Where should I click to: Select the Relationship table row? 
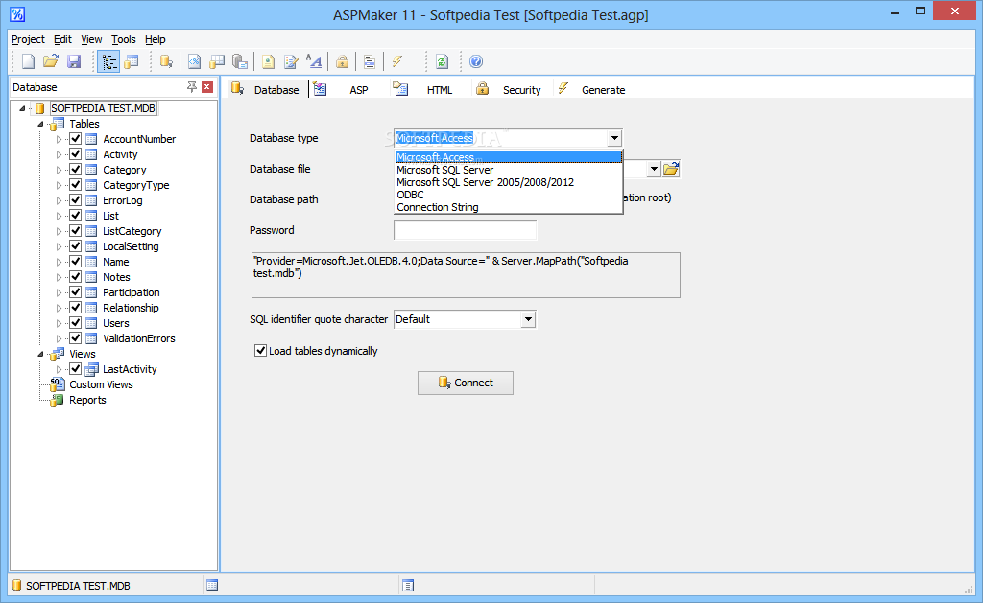pos(131,308)
